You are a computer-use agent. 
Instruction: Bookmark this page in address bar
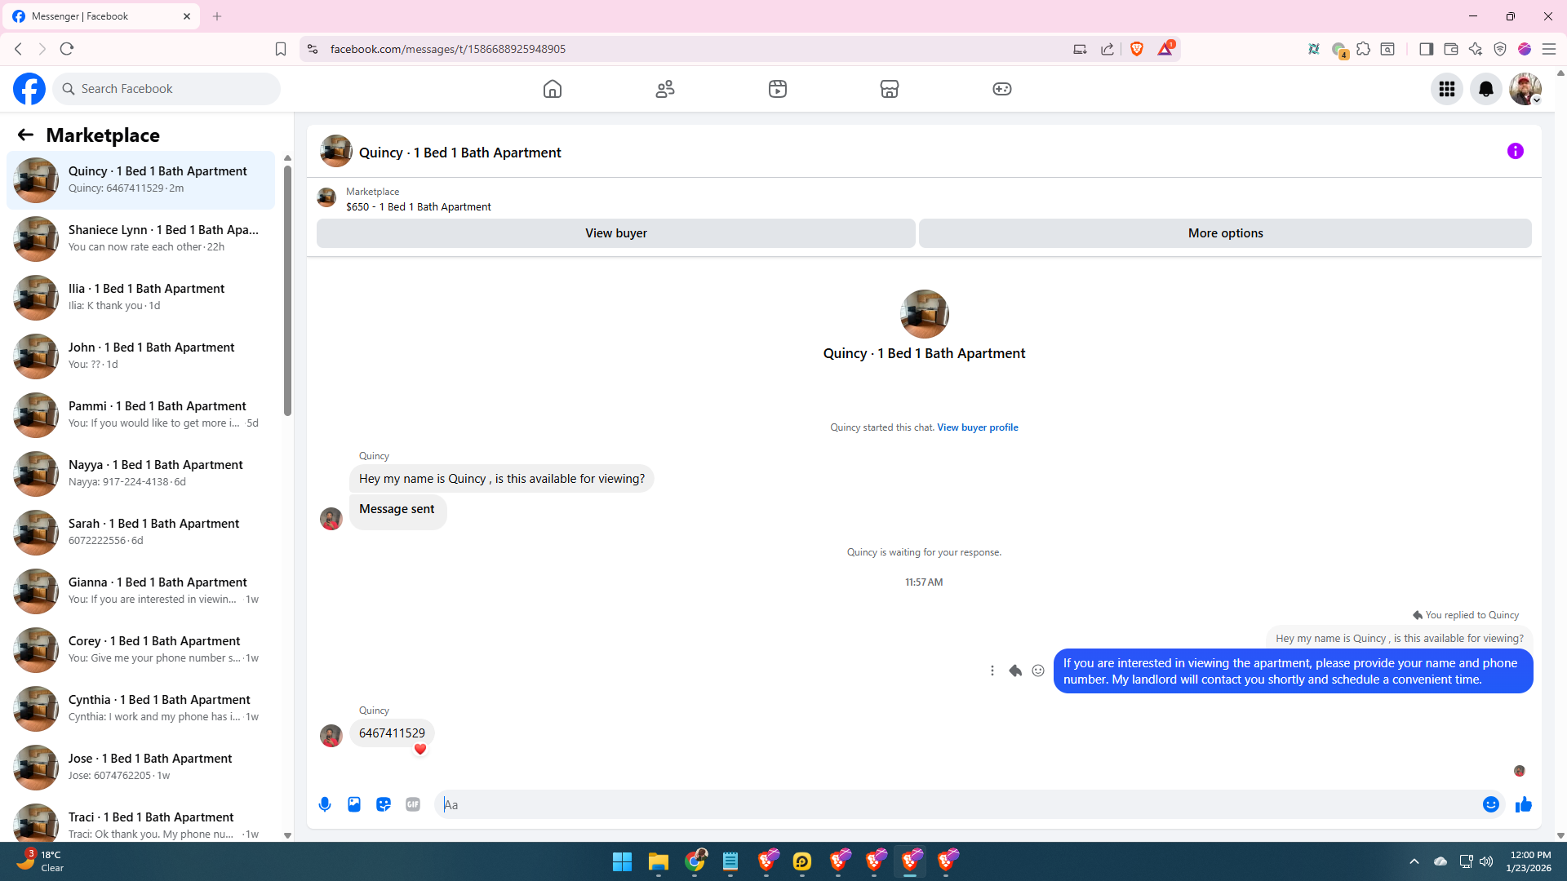tap(281, 49)
